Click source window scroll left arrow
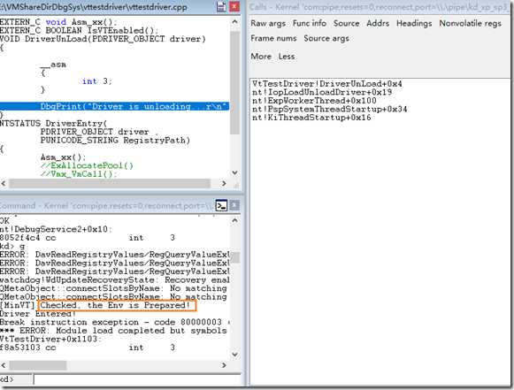This screenshot has height=390, width=514. tap(4, 184)
